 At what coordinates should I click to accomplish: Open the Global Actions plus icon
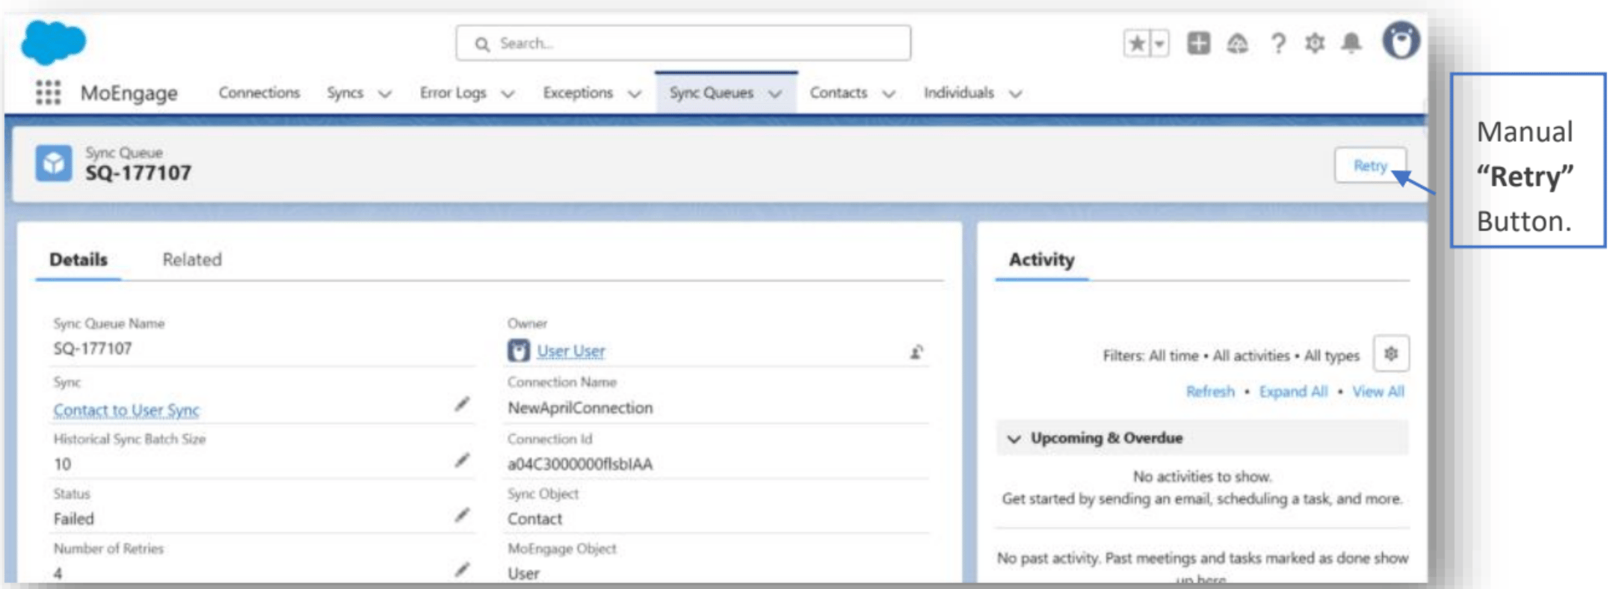(x=1198, y=43)
